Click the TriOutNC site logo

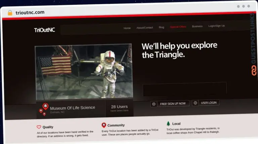tap(44, 30)
